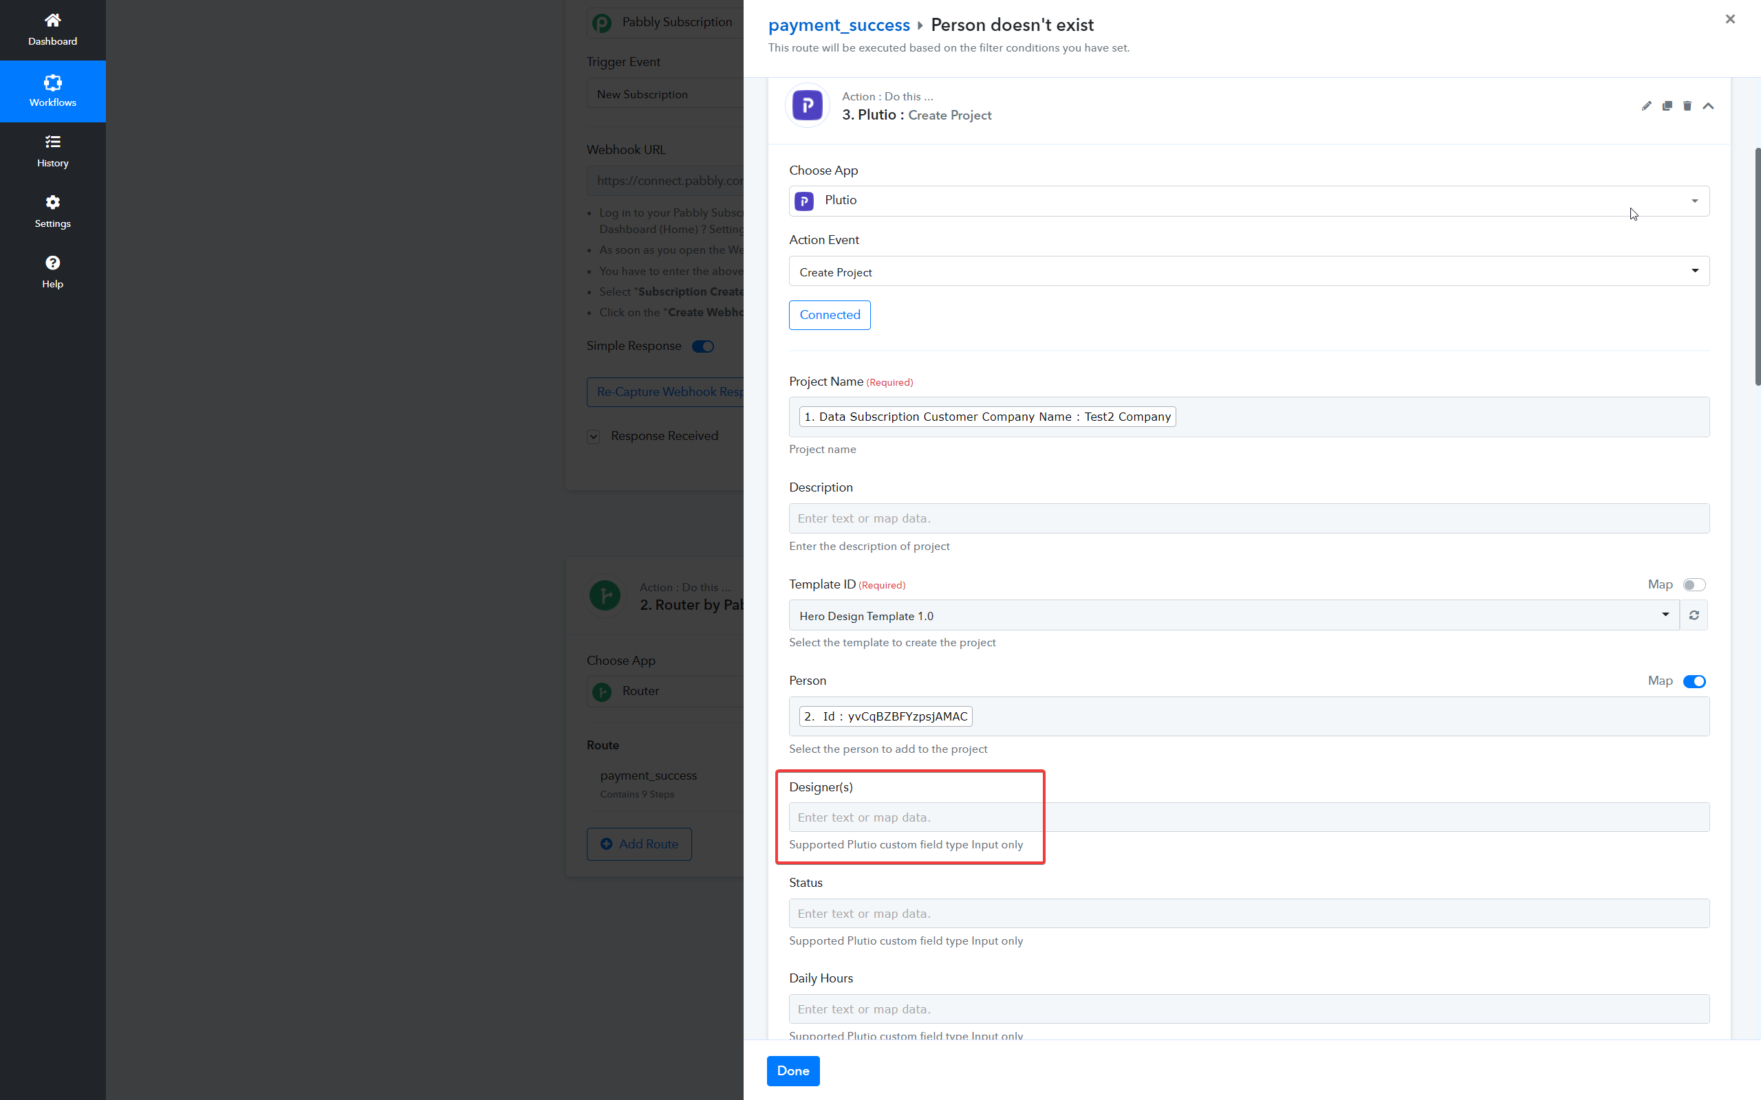Duplicate the Plutio Create Project step
Screen dimensions: 1761x1100
pyautogui.click(x=1666, y=106)
